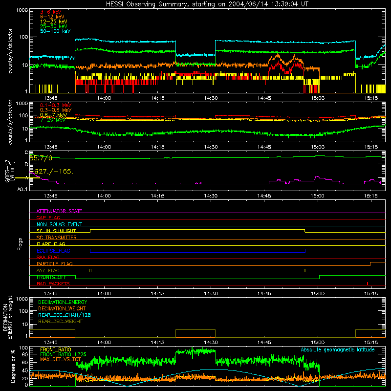Click the 15:00 tick under the top panel
Image resolution: width=391 pixels, height=391 pixels.
(317, 98)
